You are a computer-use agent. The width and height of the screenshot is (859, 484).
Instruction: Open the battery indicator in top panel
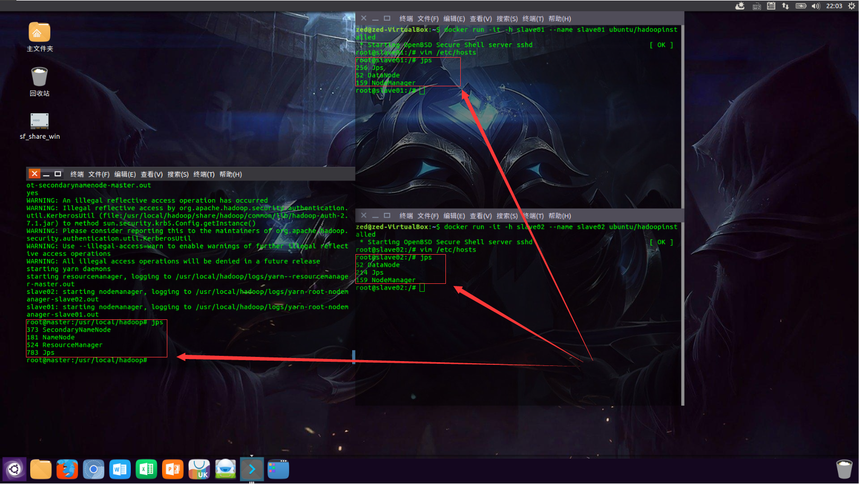coord(801,6)
